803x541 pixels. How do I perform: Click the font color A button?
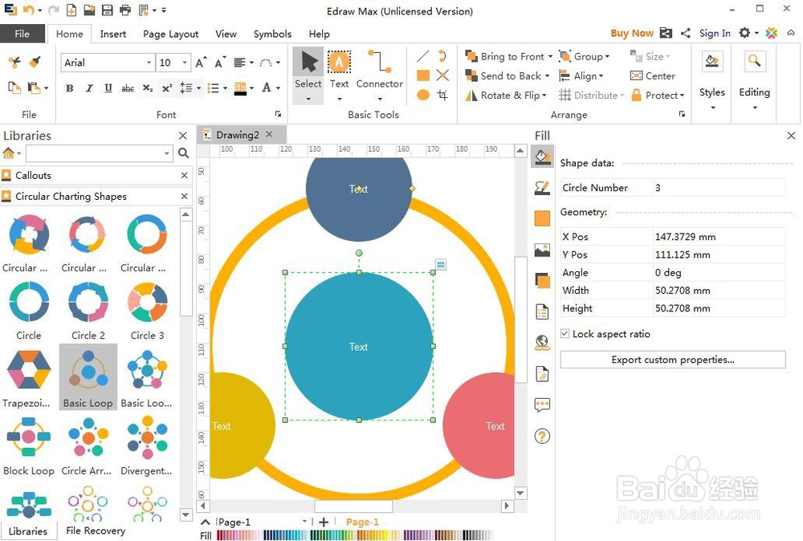pyautogui.click(x=267, y=88)
